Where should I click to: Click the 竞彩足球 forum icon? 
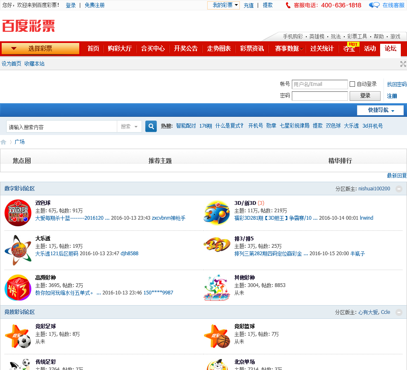[x=18, y=336]
